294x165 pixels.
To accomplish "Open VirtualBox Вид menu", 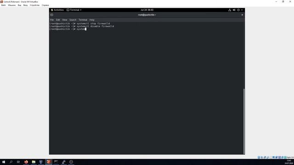I will 19,5.
